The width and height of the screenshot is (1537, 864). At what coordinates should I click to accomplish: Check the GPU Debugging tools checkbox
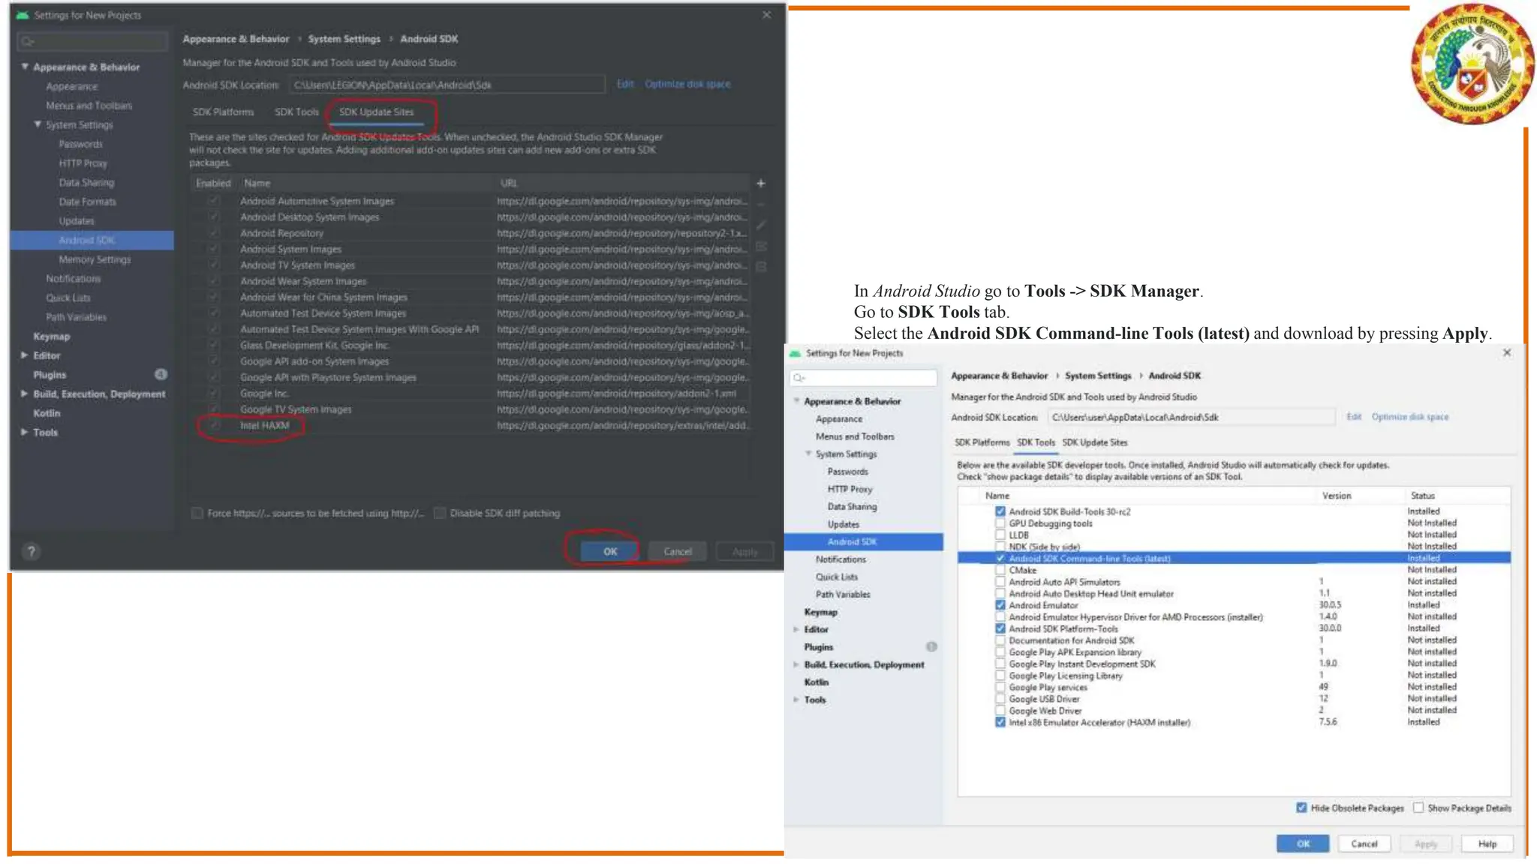coord(1000,523)
